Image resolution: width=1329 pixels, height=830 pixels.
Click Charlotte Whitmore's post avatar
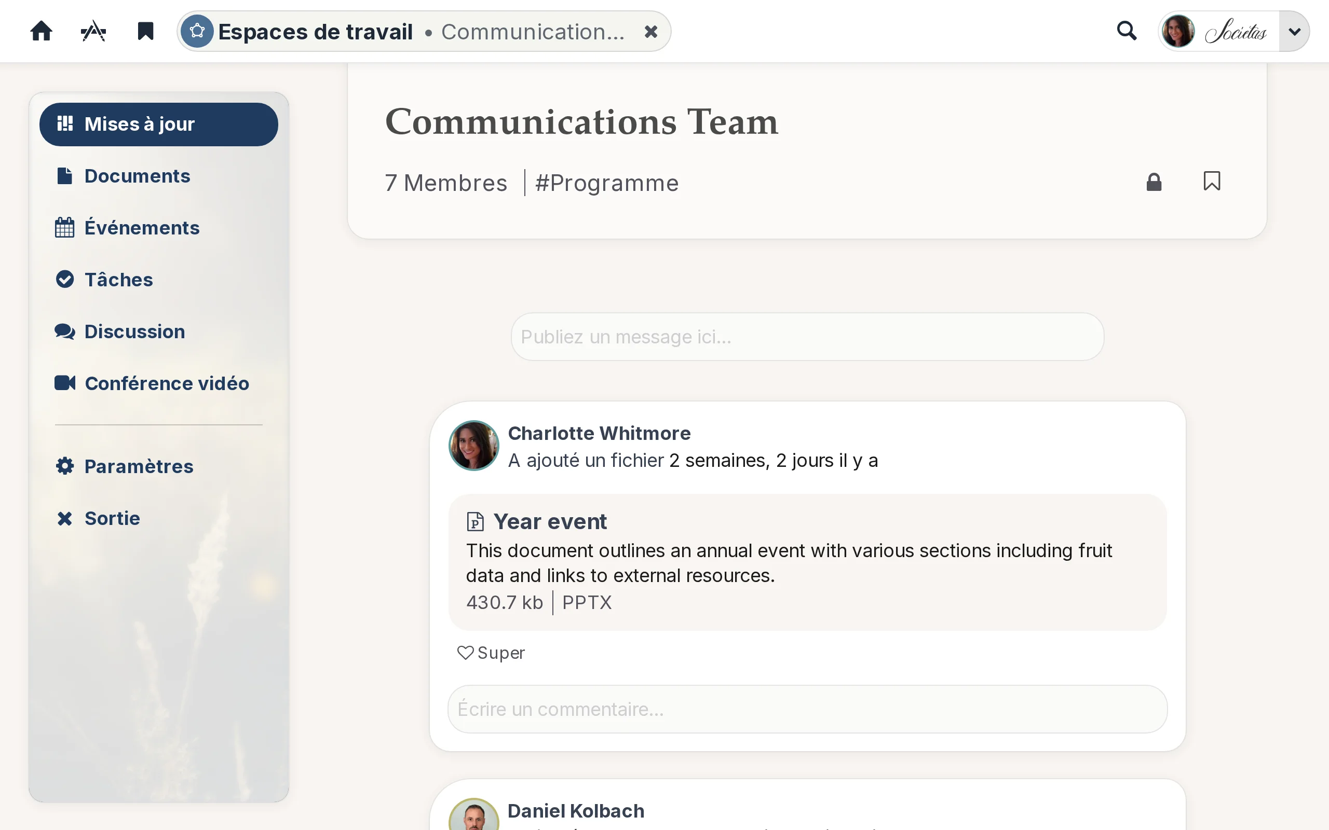(x=474, y=446)
